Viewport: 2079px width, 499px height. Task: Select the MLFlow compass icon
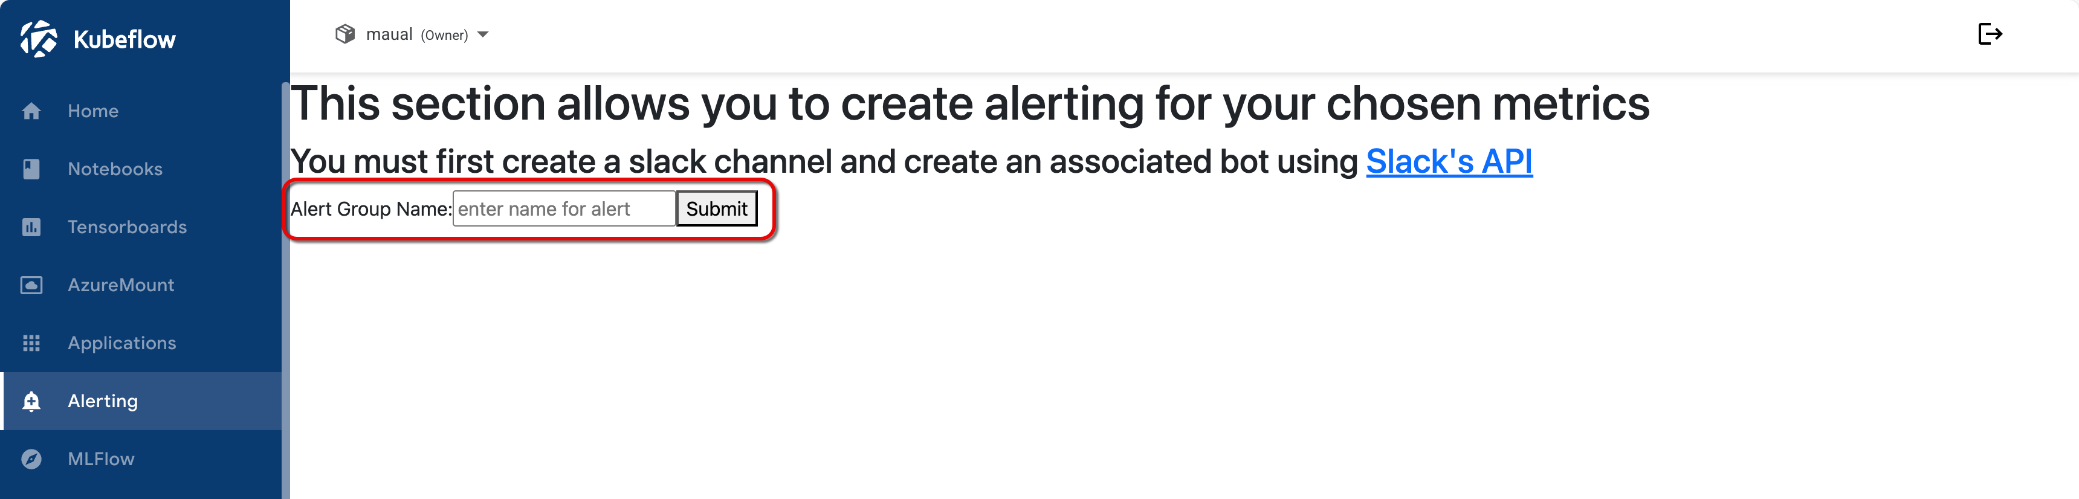32,459
